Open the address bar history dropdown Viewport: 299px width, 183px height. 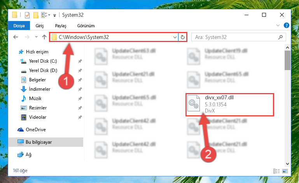(175, 37)
